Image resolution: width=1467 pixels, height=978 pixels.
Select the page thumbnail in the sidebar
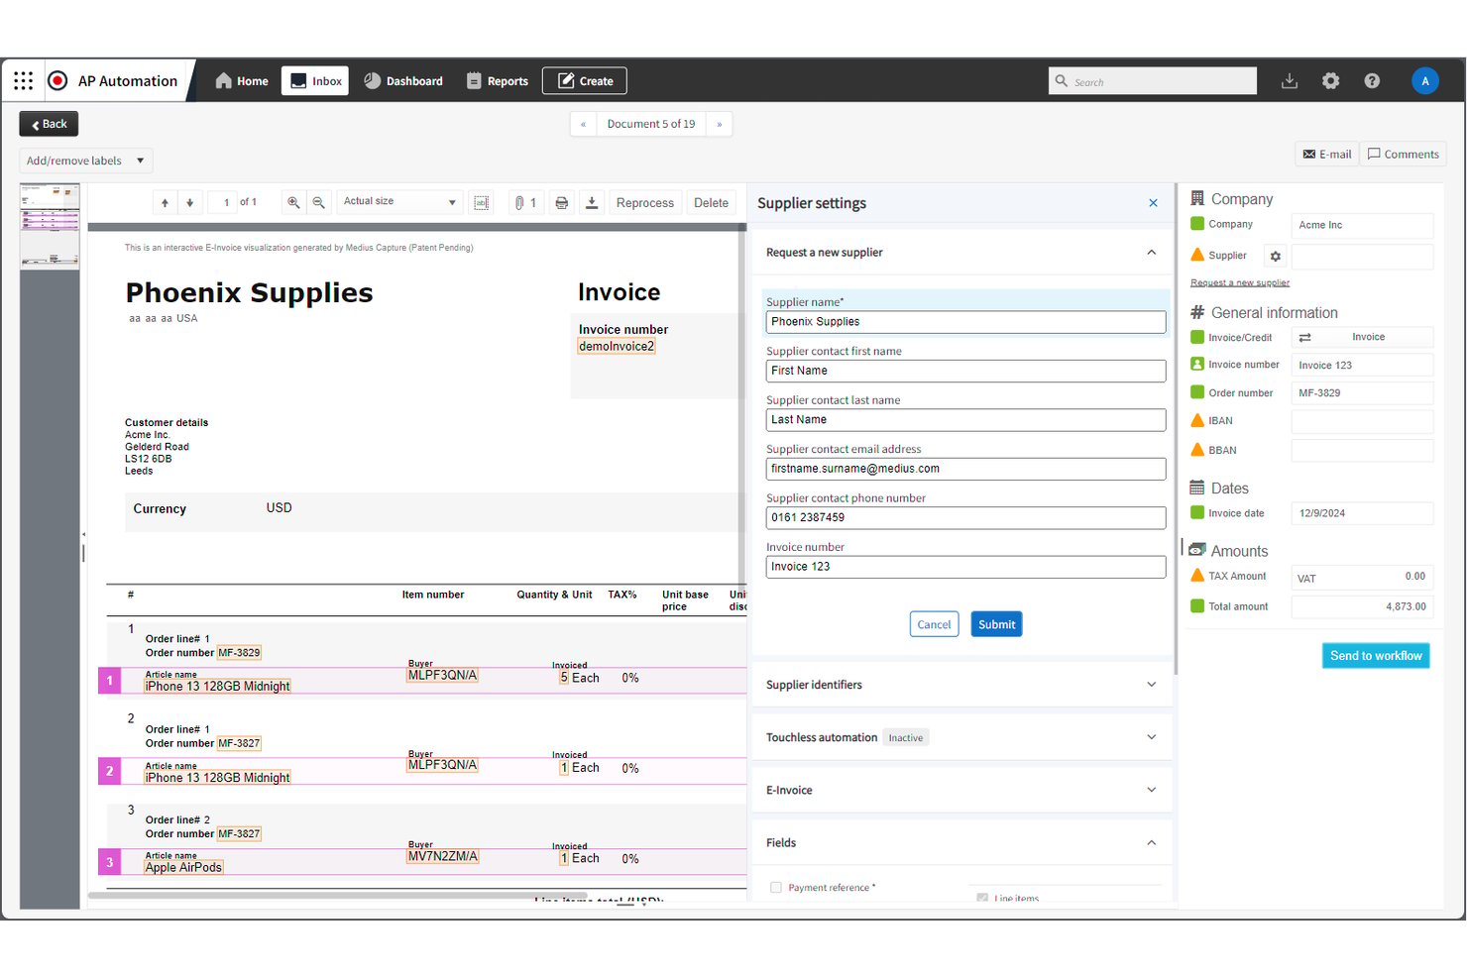(51, 226)
